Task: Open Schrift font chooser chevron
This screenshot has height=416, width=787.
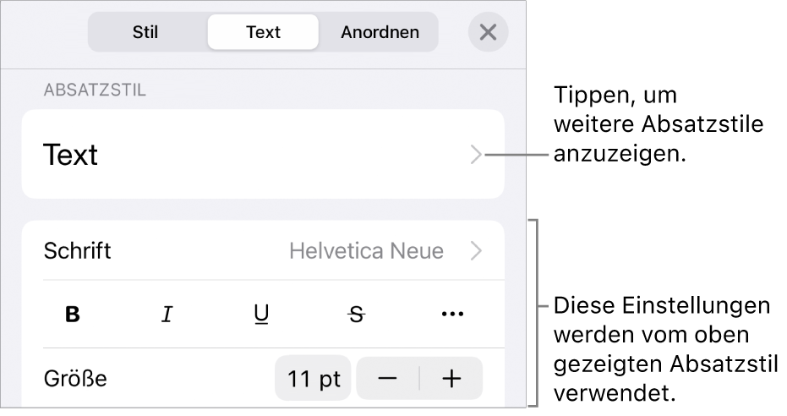Action: click(477, 250)
